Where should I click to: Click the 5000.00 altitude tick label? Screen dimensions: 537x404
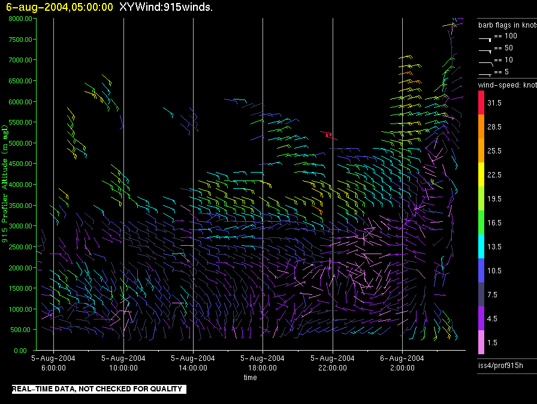[20, 143]
